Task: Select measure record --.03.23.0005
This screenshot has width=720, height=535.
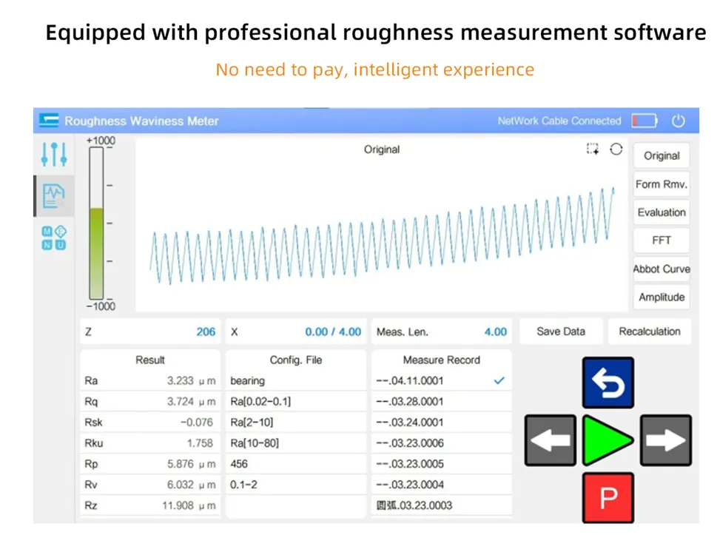Action: (x=442, y=464)
